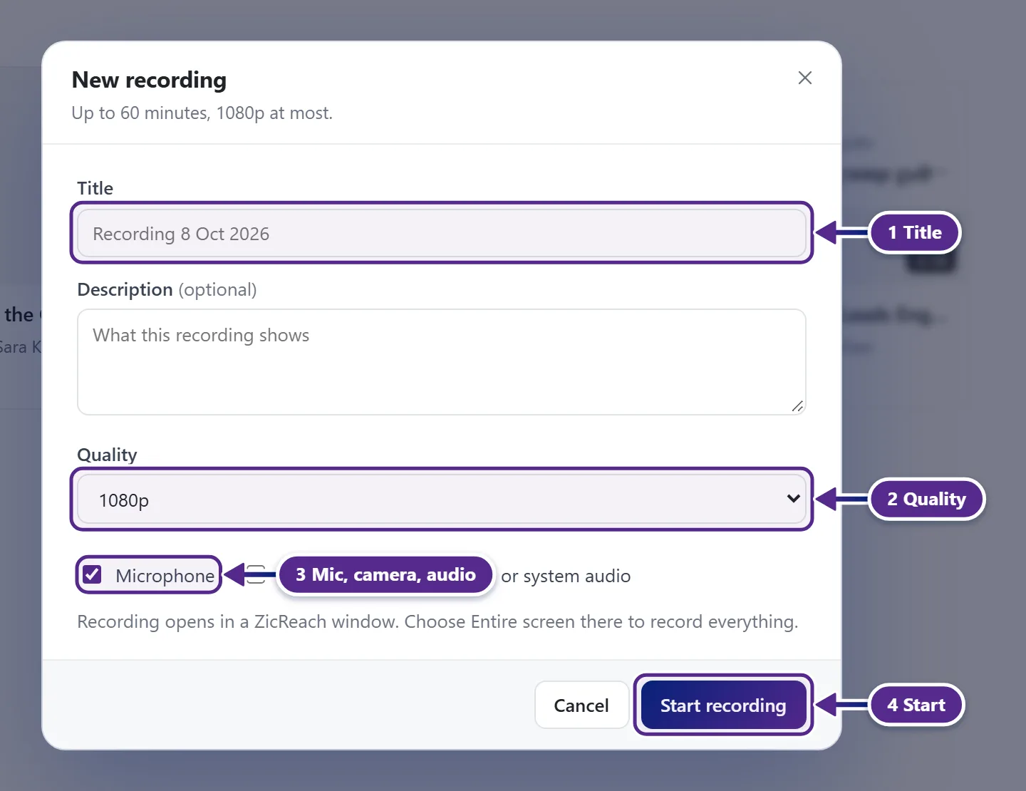This screenshot has height=791, width=1026.
Task: Open the Quality dropdown showing 1080p
Action: point(442,500)
